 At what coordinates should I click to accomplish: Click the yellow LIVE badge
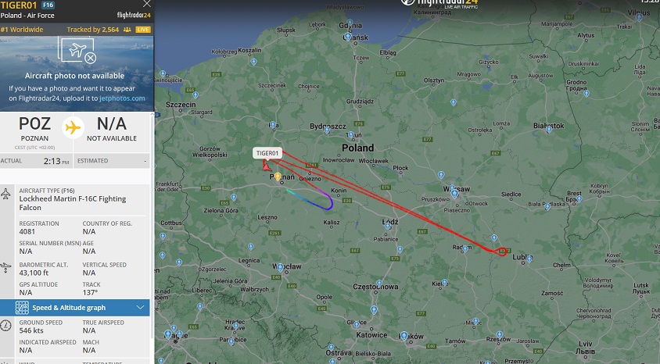click(x=143, y=30)
